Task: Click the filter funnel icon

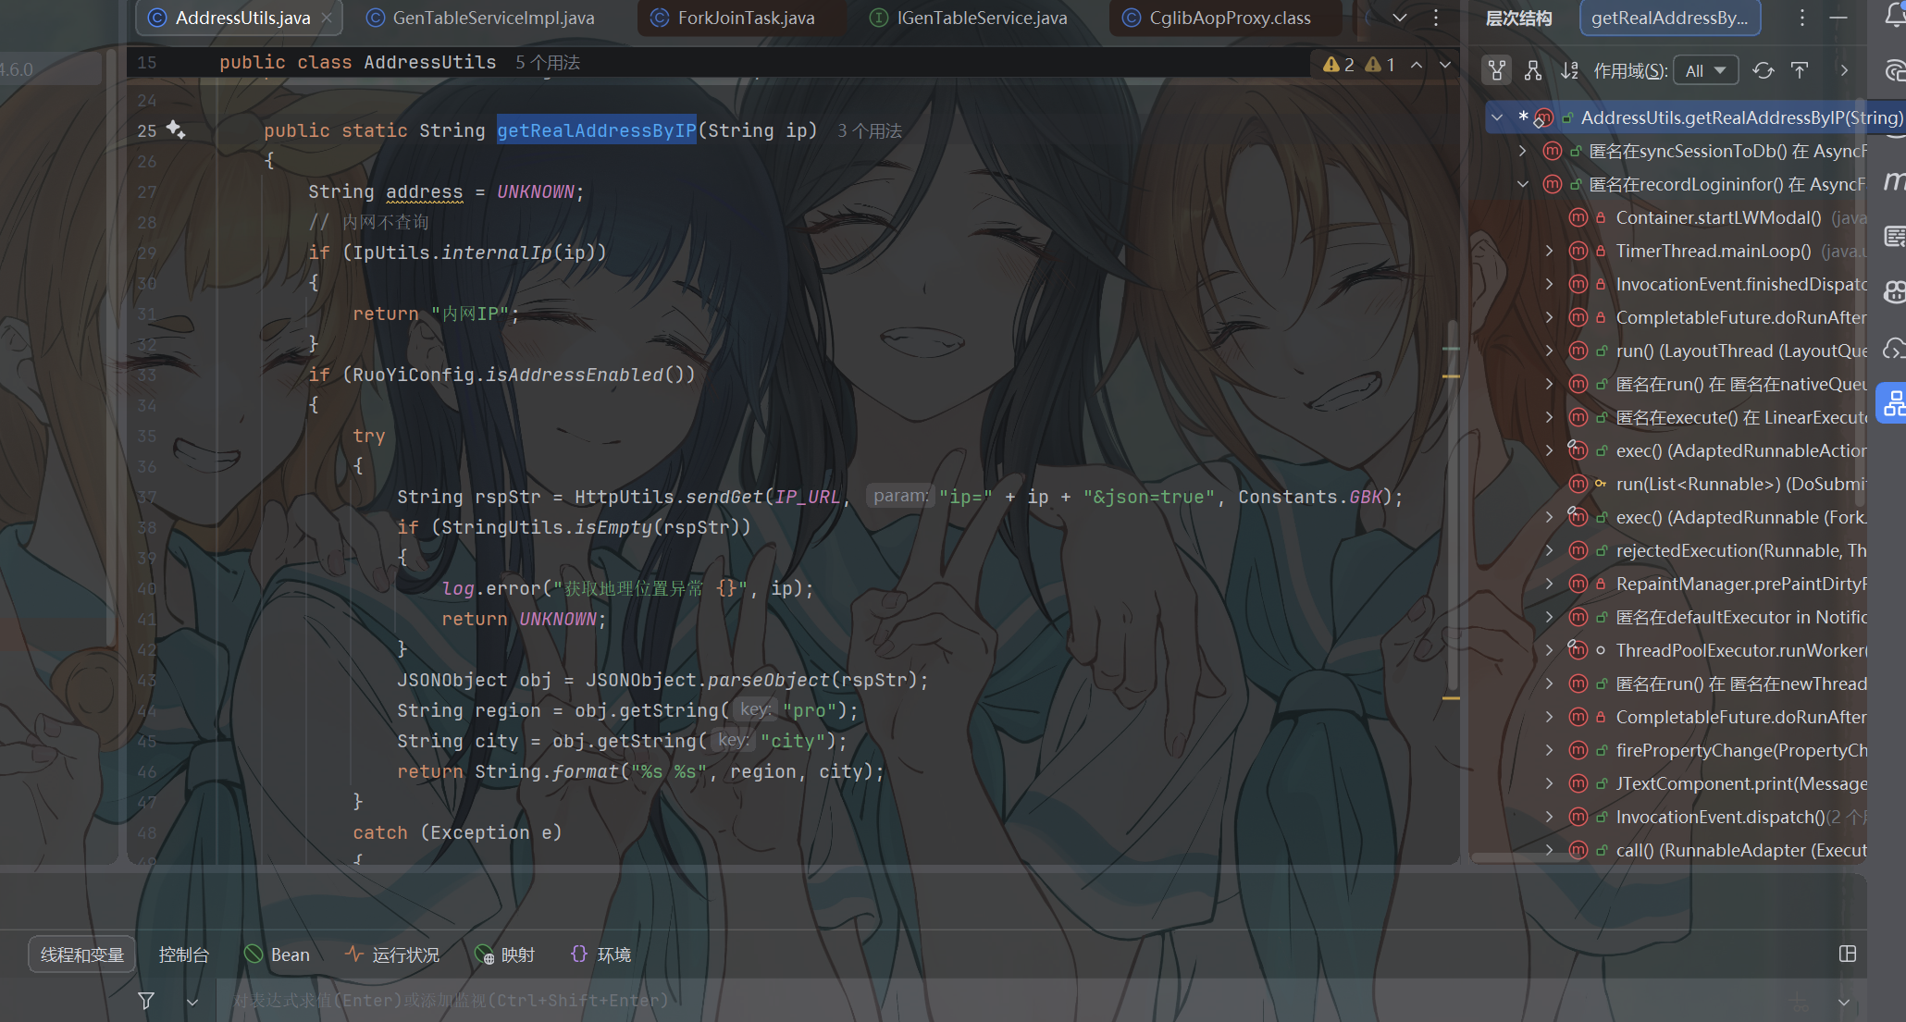Action: 146,1001
